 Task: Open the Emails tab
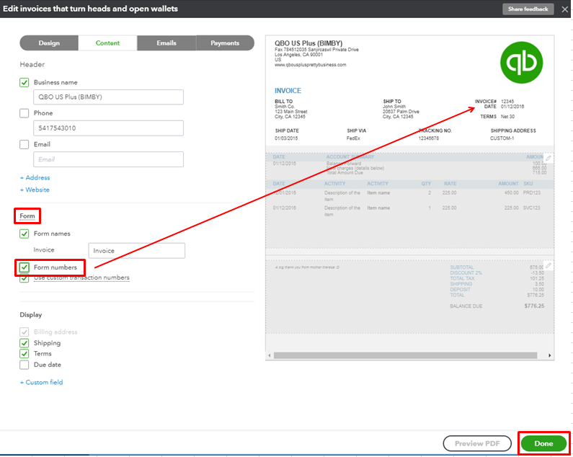(x=166, y=43)
